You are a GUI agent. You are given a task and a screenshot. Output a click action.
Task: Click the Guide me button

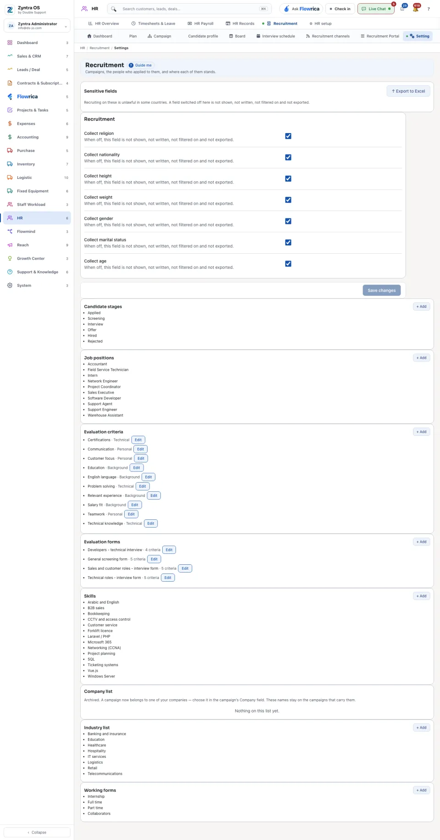pyautogui.click(x=141, y=65)
